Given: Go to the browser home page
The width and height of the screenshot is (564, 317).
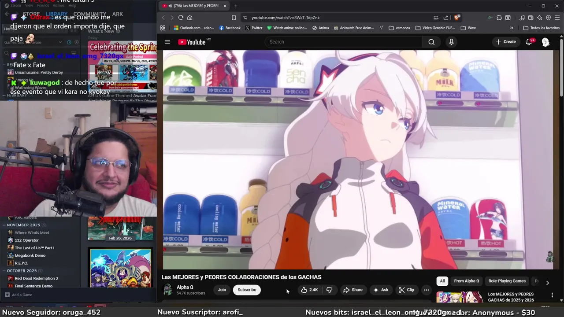Looking at the screenshot, I should [x=190, y=18].
